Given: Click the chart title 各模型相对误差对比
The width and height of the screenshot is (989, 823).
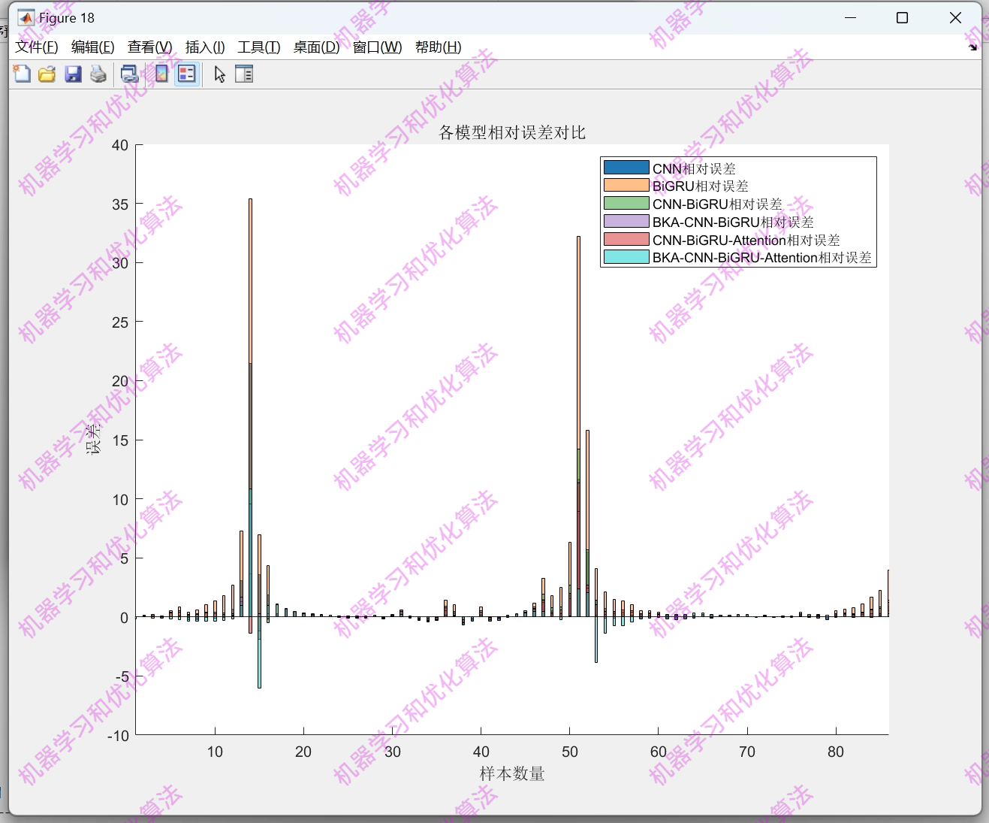Looking at the screenshot, I should point(512,132).
